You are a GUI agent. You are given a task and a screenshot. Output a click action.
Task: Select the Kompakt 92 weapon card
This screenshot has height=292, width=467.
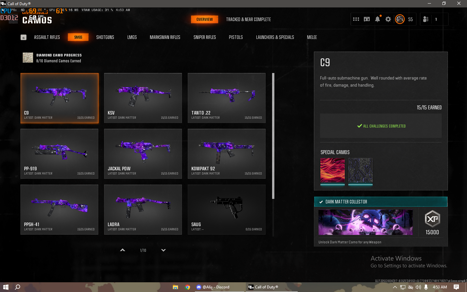[227, 154]
